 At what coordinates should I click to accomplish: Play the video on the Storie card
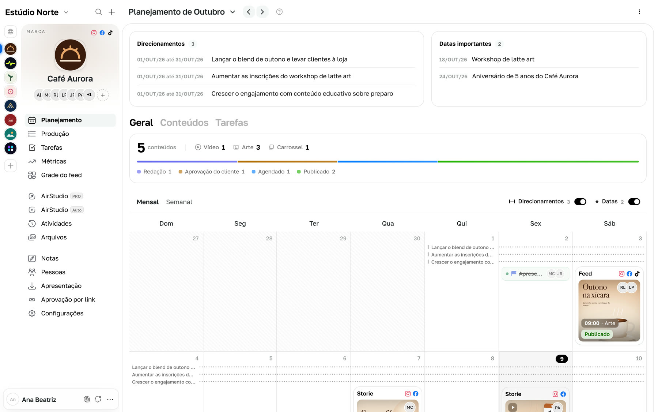[513, 407]
